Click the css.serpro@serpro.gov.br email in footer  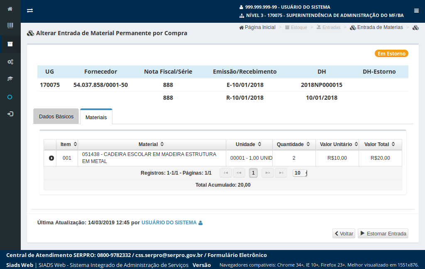169,255
